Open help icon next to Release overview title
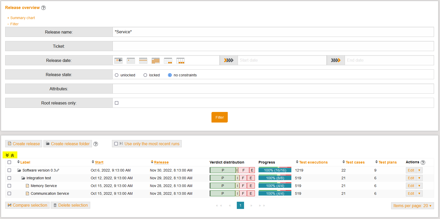Image resolution: width=440 pixels, height=219 pixels. [x=43, y=8]
